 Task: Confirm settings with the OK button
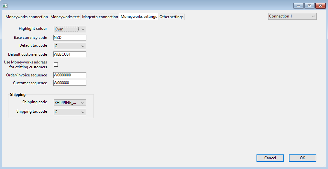pyautogui.click(x=302, y=158)
